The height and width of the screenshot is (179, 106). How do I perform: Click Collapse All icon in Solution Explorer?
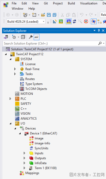pyautogui.click(x=23, y=37)
